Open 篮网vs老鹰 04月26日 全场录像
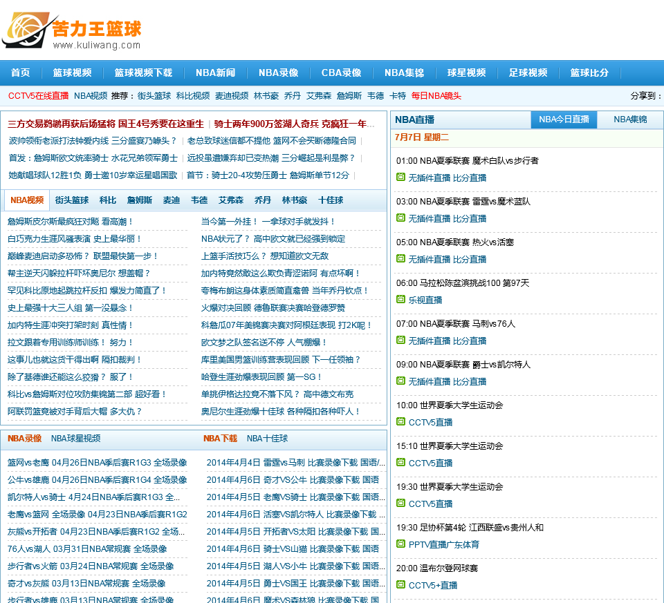The height and width of the screenshot is (603, 664). [x=97, y=463]
